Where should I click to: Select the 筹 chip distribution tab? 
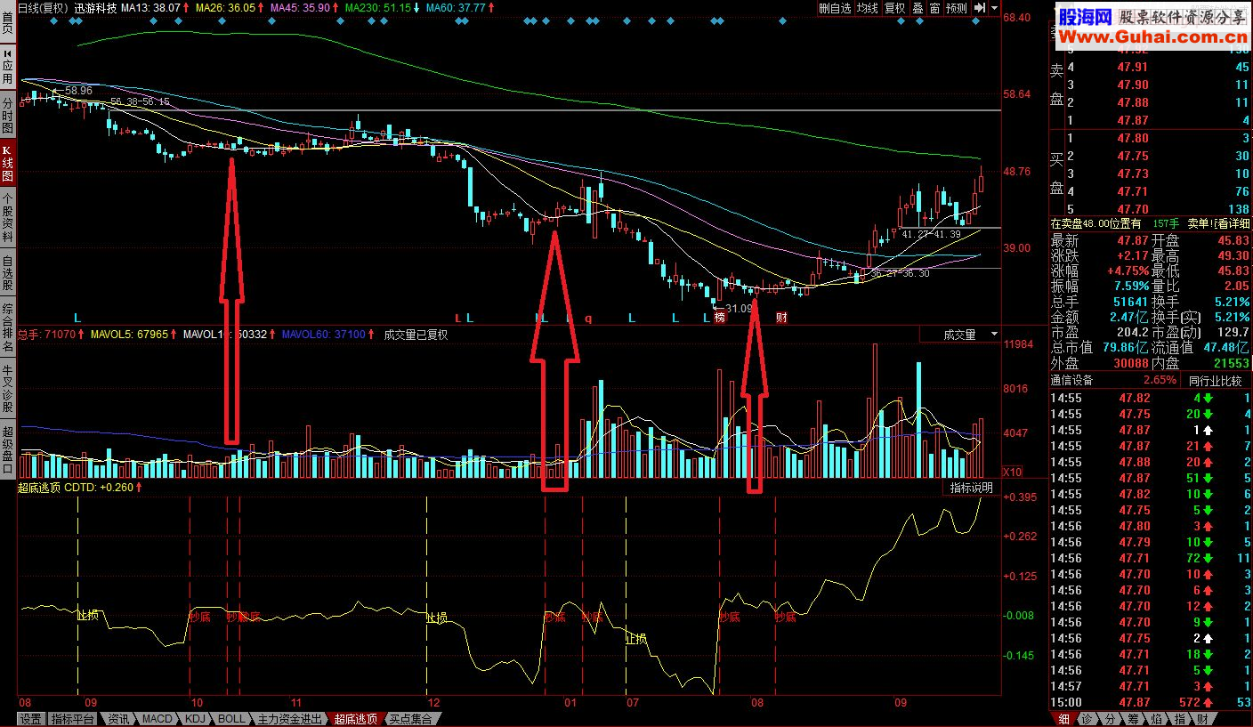pos(1134,719)
